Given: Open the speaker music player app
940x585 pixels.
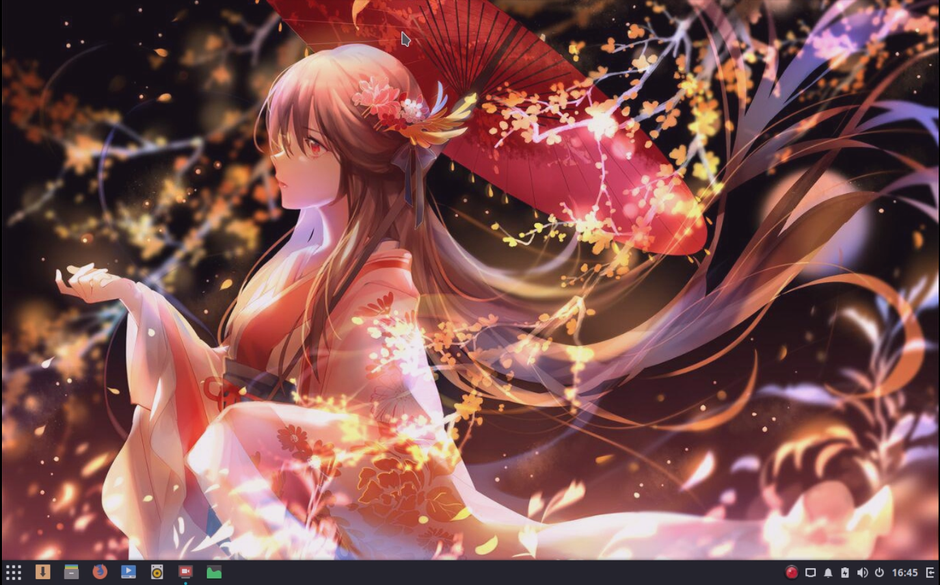Looking at the screenshot, I should [x=157, y=572].
